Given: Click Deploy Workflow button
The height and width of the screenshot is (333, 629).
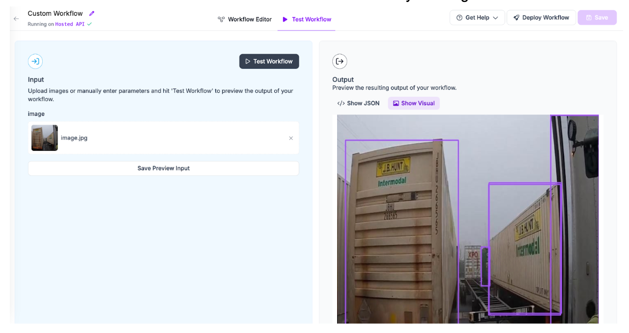Looking at the screenshot, I should 541,18.
